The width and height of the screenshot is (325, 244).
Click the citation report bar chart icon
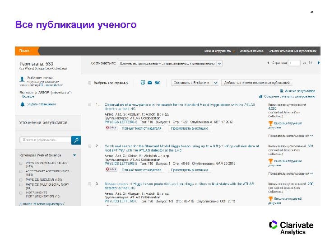(261, 97)
